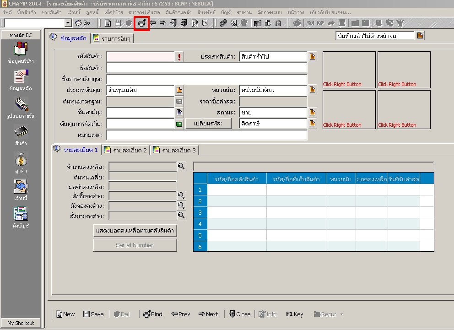Open the ซื้อสินค้า menu
The height and width of the screenshot is (330, 454).
coord(27,12)
